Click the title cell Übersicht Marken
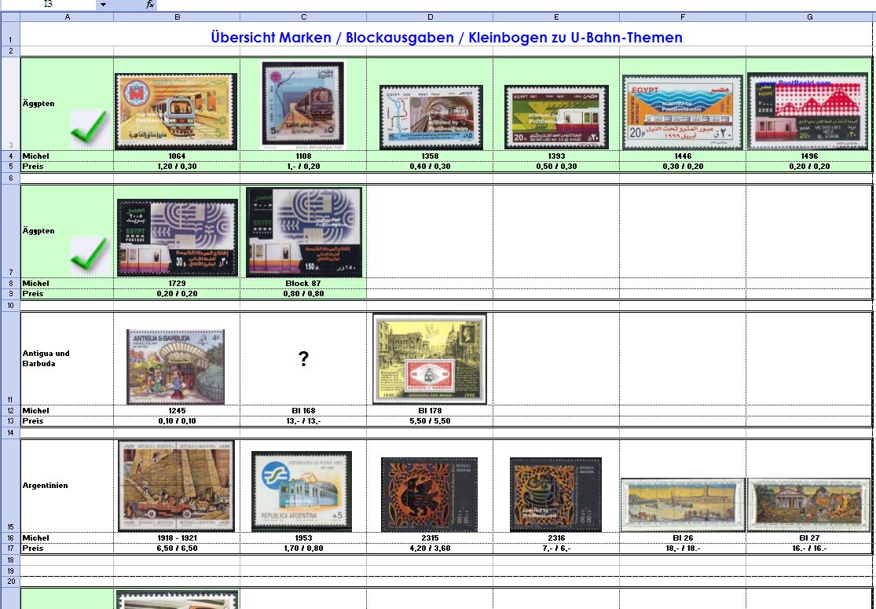The image size is (876, 609). tap(446, 37)
